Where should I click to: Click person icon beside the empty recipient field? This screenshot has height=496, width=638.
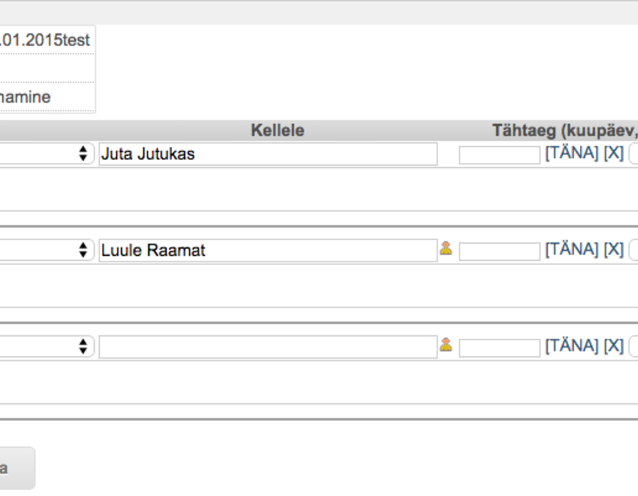tap(446, 344)
